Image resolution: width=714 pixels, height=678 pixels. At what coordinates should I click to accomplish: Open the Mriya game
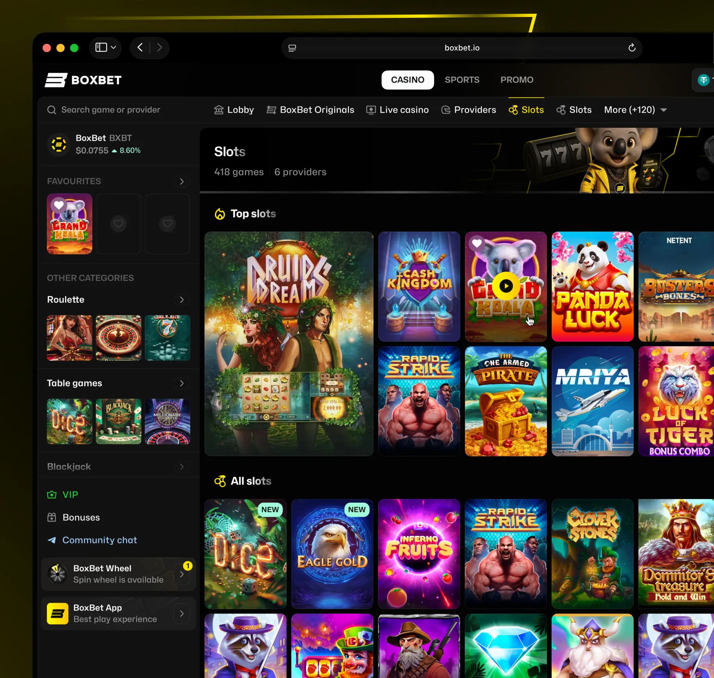click(592, 401)
